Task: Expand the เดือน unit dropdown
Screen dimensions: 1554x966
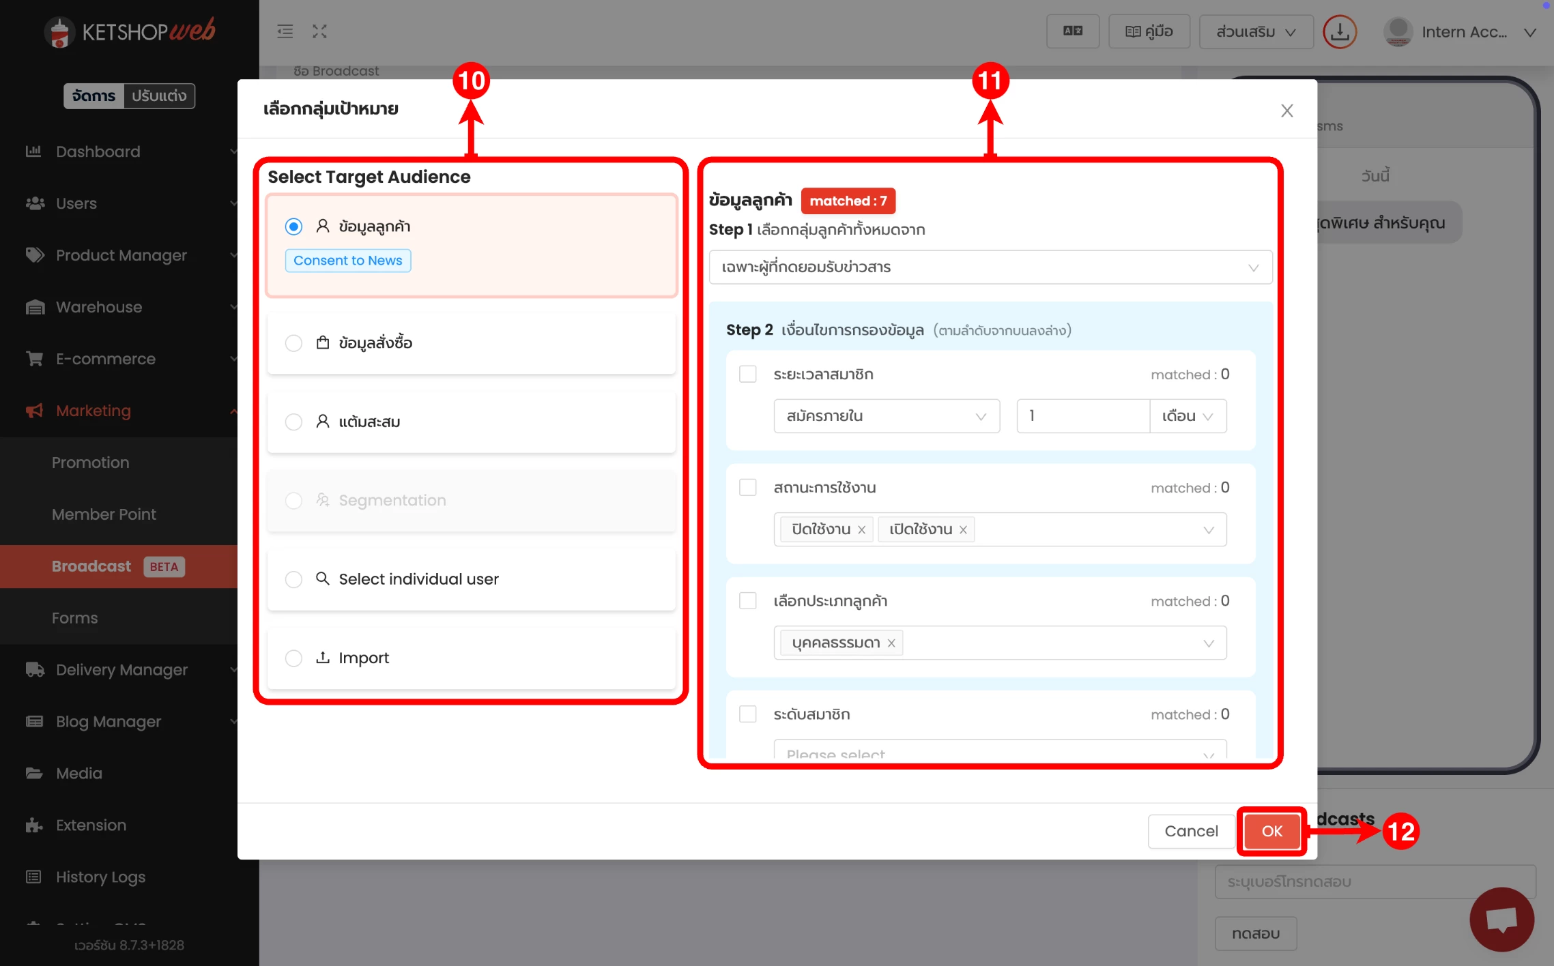Action: point(1188,416)
